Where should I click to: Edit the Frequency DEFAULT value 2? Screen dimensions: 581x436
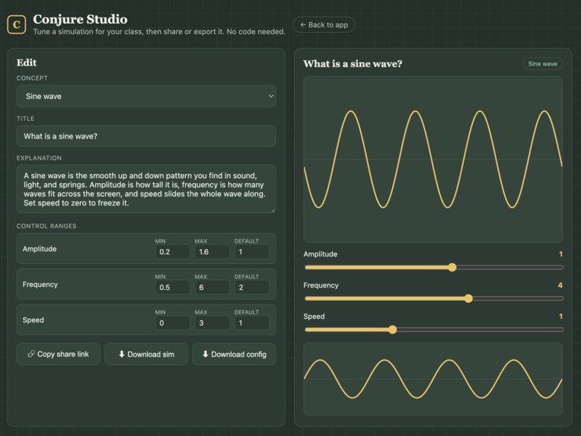(x=252, y=287)
